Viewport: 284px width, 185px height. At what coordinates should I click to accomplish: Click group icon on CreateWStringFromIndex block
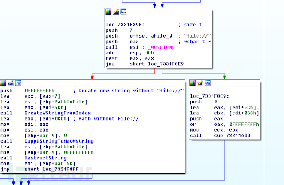(18, 83)
